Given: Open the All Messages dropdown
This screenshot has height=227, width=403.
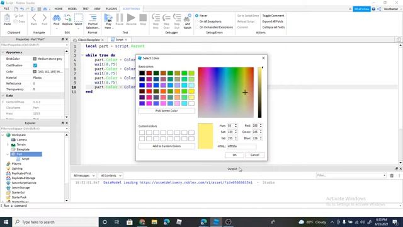Looking at the screenshot, I should pyautogui.click(x=84, y=175).
